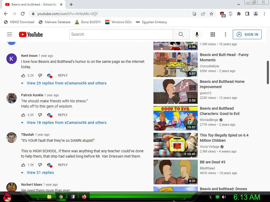Screen dimensions: 270x202
Task: Dislike Kent Inson's comment
Action: coord(40,75)
